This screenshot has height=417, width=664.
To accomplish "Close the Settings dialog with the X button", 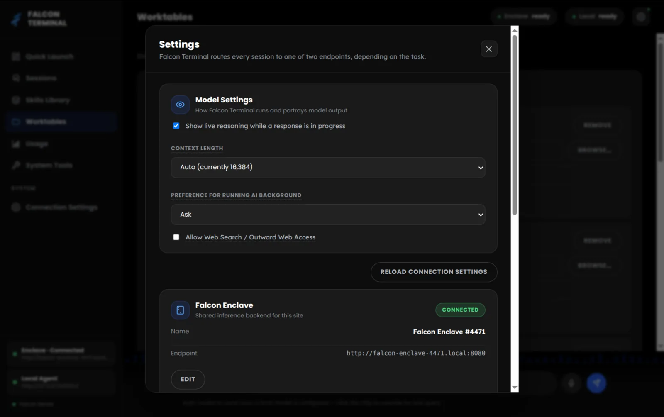I will coord(489,49).
